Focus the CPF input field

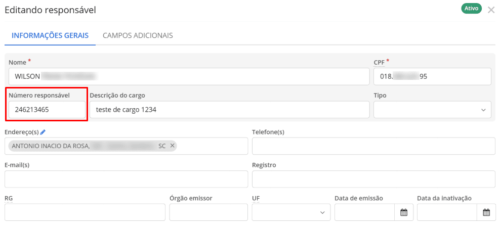432,76
